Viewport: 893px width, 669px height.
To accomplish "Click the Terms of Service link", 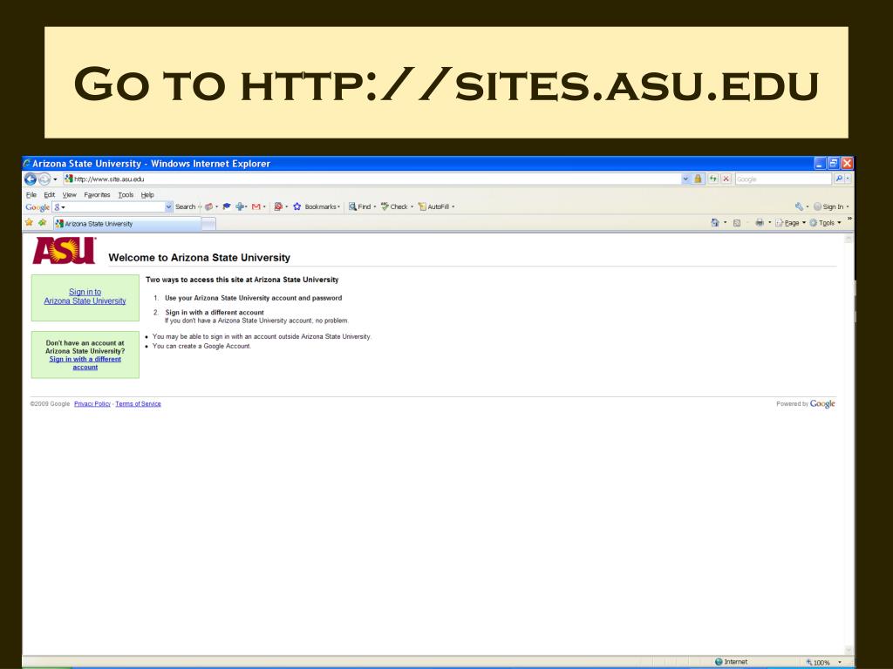I will [x=138, y=404].
